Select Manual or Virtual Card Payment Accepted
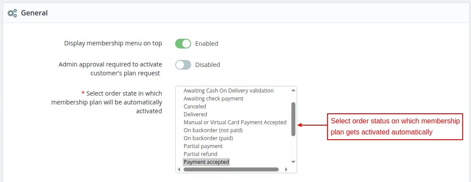Viewport: 471px width, 182px height. tap(235, 123)
